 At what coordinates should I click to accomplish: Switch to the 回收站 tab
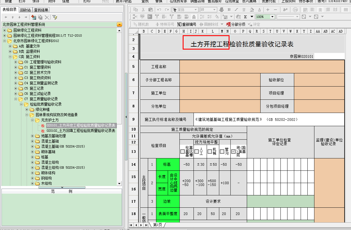coord(25,10)
